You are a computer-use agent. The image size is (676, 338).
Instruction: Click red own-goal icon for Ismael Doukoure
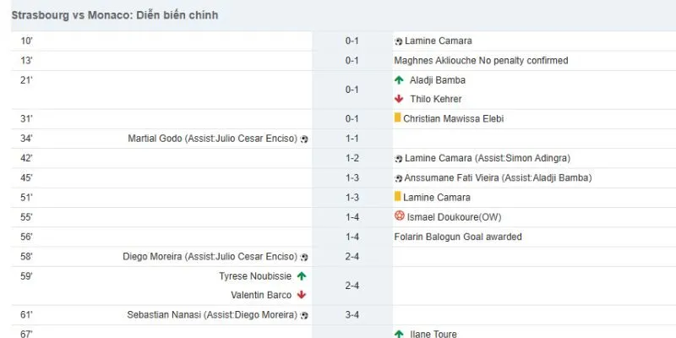click(399, 215)
